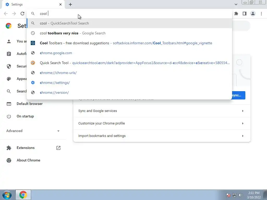Choose the chrome://settings/ suggestion
This screenshot has width=267, height=200.
point(129,83)
